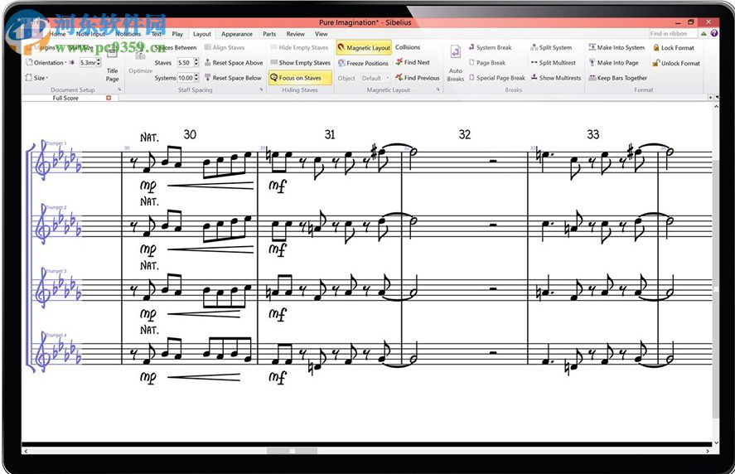Click Show Empty Staves
The image size is (735, 474).
point(301,62)
